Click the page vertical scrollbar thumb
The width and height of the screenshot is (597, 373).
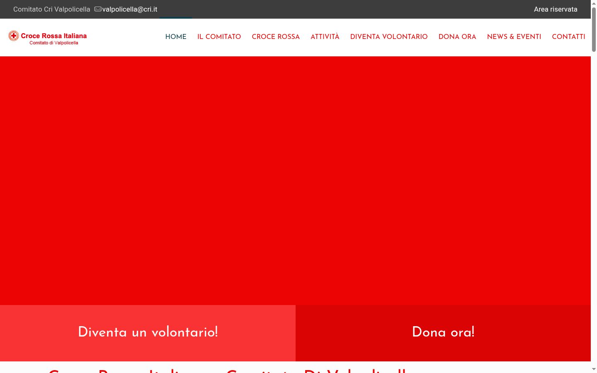coord(594,29)
